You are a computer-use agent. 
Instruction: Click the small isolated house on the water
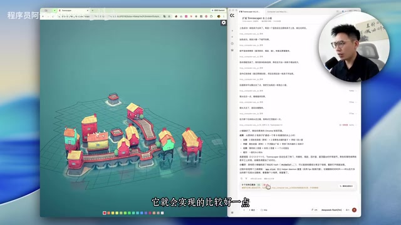(x=113, y=99)
